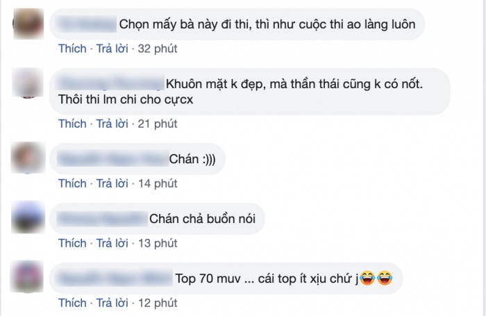Open avatar beside the 'Chán :)))' comment
The width and height of the screenshot is (486, 316).
[28, 158]
